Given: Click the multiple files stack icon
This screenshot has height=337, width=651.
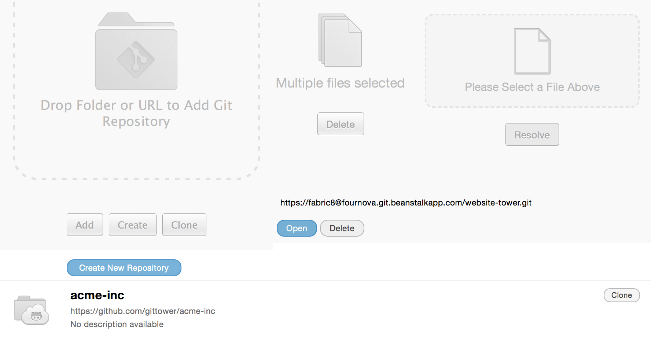Looking at the screenshot, I should pos(340,40).
